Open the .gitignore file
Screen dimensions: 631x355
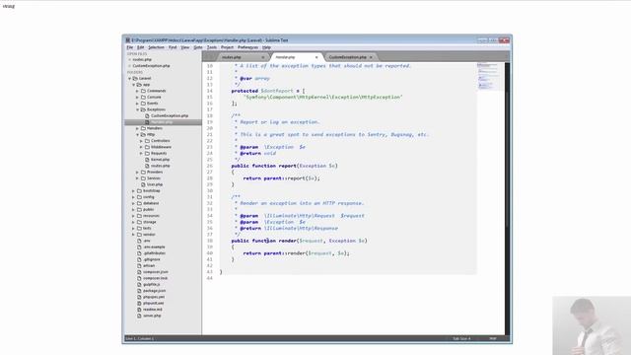coord(152,259)
